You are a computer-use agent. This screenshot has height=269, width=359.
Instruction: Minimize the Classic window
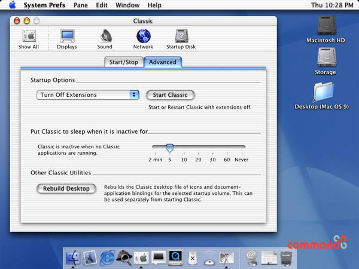[x=27, y=21]
